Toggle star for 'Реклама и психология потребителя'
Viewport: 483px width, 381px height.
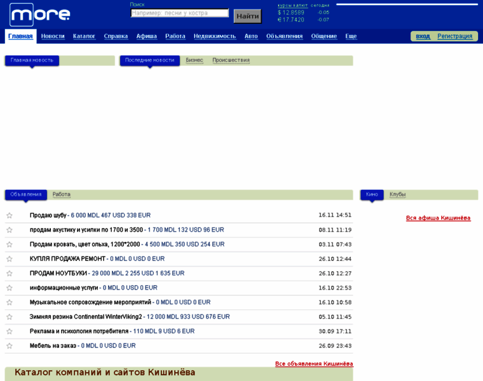(10, 331)
